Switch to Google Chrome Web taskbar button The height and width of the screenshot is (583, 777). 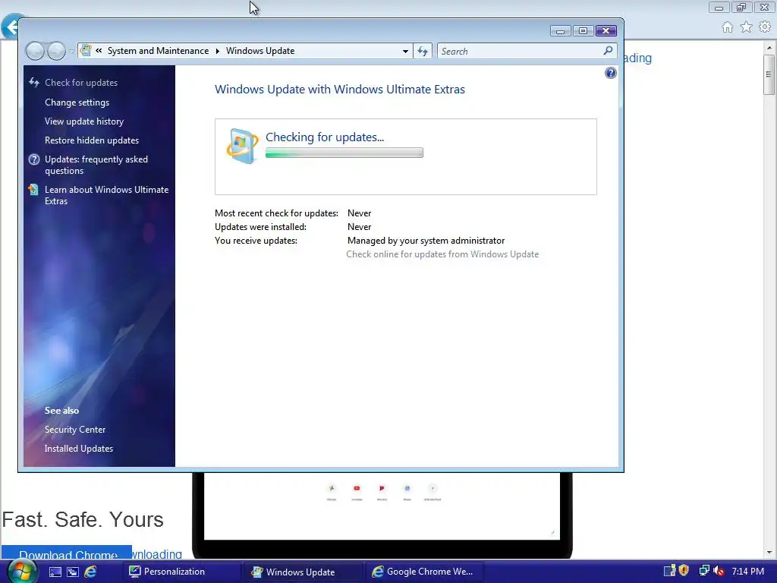(x=424, y=572)
